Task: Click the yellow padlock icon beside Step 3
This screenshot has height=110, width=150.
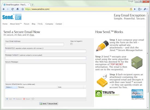Action: [x=102, y=81]
